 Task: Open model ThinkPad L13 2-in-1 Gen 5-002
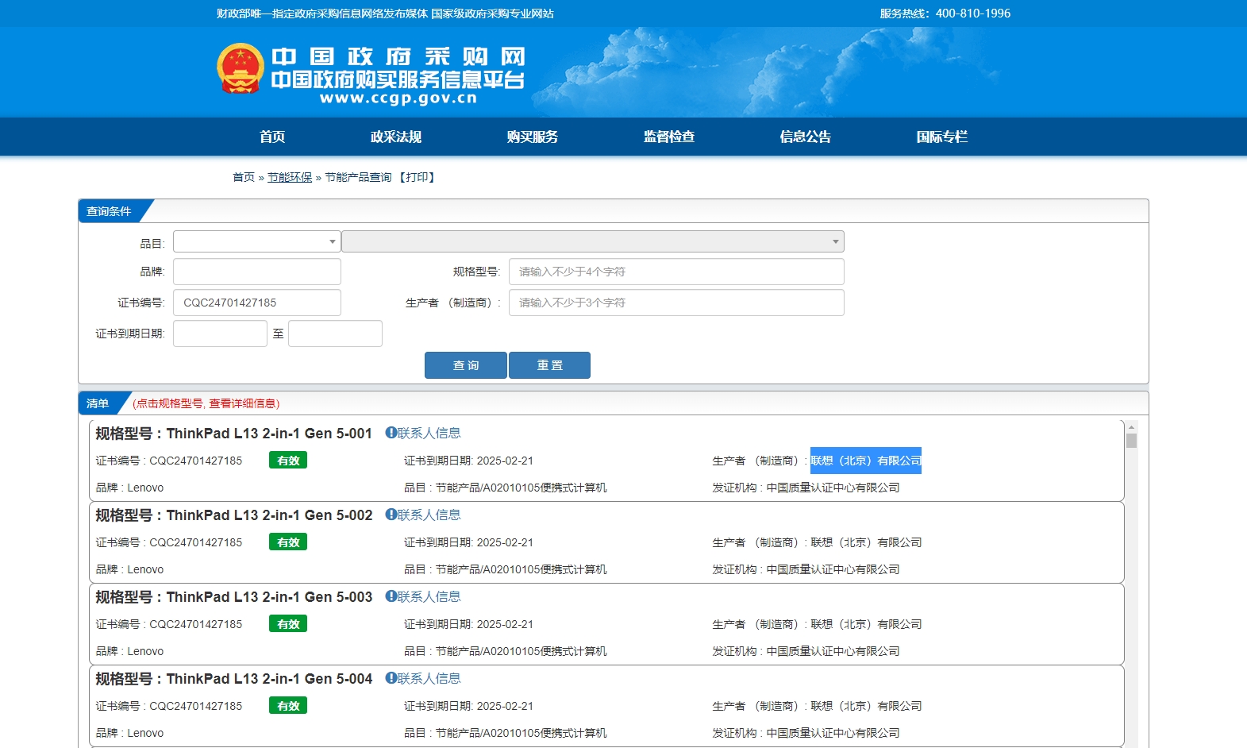pyautogui.click(x=269, y=515)
